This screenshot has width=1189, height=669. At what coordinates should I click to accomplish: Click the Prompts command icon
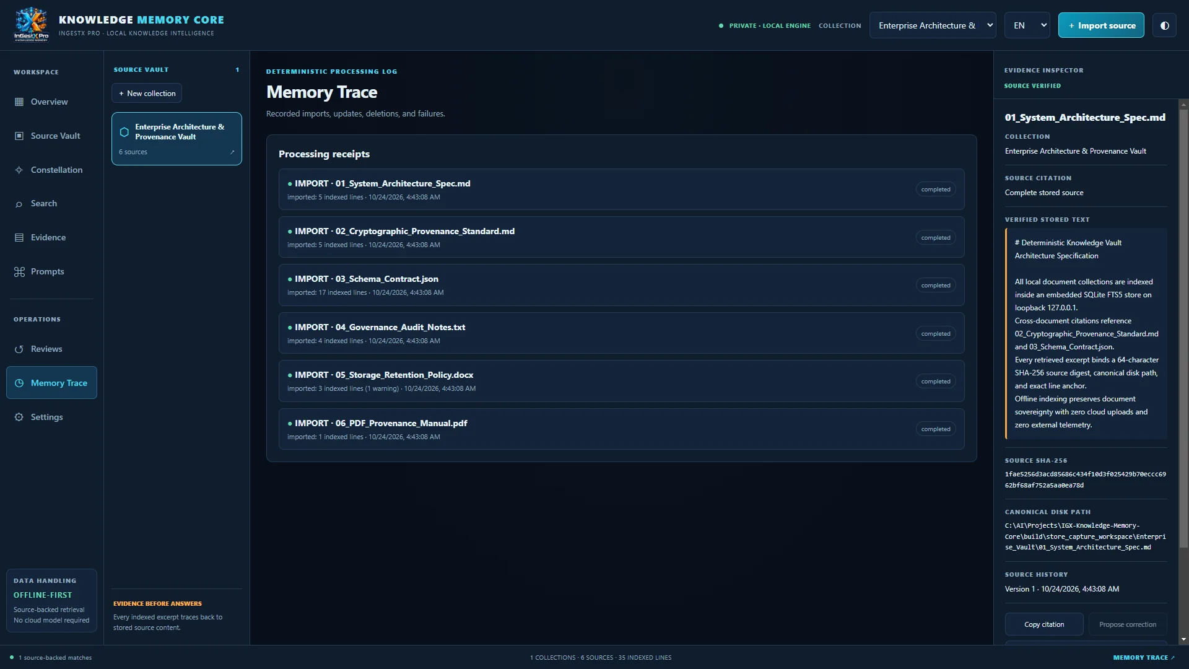point(19,271)
